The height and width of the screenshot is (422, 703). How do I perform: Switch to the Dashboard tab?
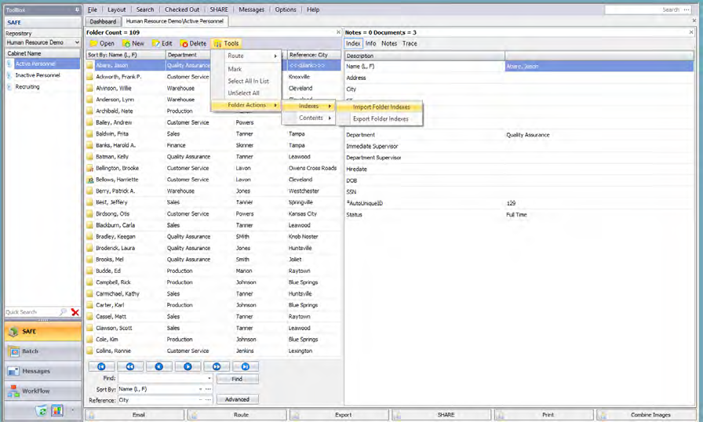tap(103, 21)
